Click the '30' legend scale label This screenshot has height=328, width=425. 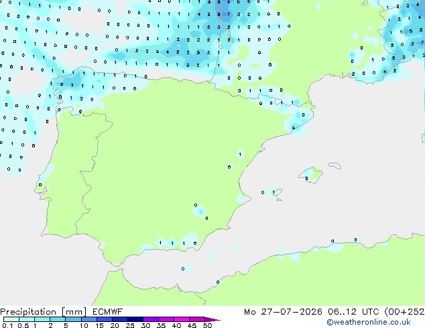point(145,325)
